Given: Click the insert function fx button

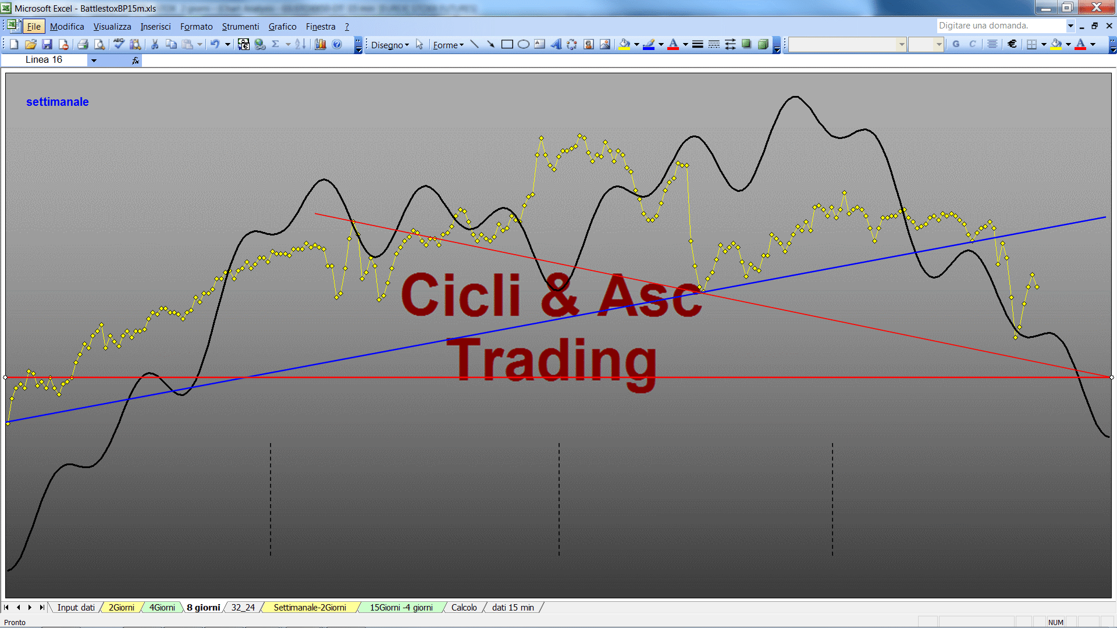Looking at the screenshot, I should click(136, 60).
